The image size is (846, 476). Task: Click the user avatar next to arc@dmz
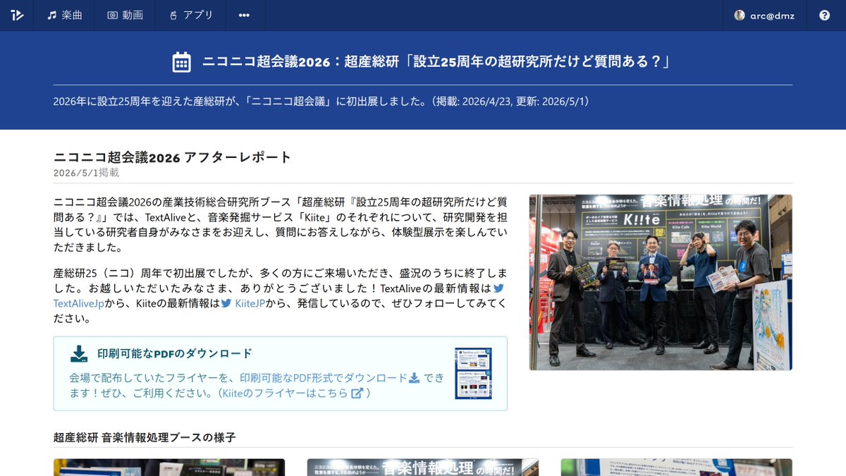740,15
